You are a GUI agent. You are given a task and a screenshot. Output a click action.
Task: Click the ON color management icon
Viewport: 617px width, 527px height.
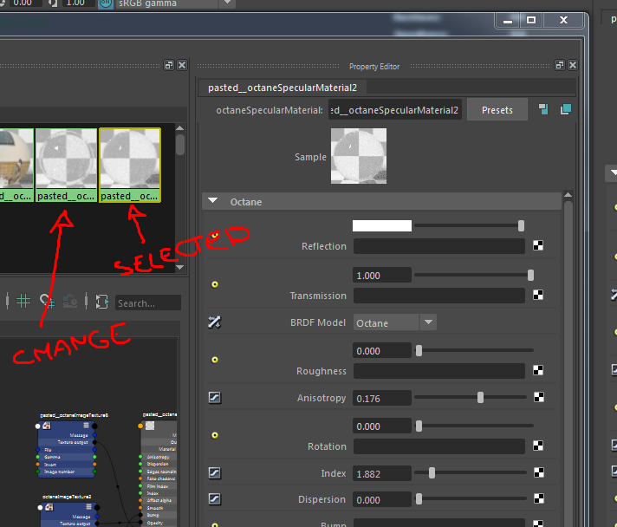point(105,3)
